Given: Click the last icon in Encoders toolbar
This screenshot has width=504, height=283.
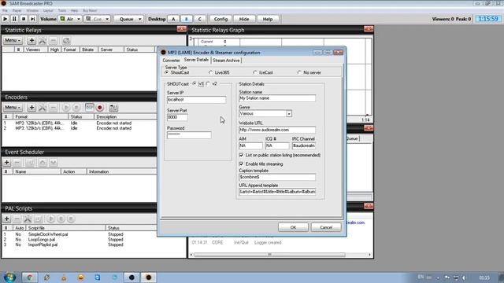Looking at the screenshot, I should 113,107.
